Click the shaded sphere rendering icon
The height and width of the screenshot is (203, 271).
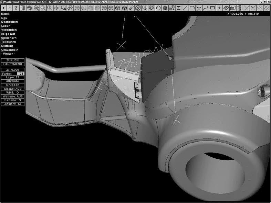pyautogui.click(x=165, y=8)
